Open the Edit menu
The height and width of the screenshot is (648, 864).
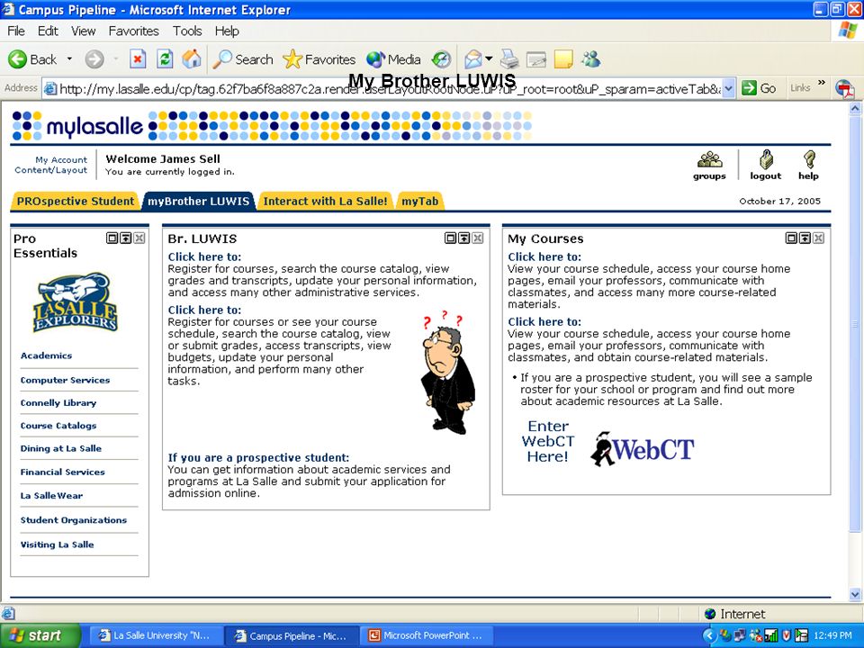tap(48, 31)
